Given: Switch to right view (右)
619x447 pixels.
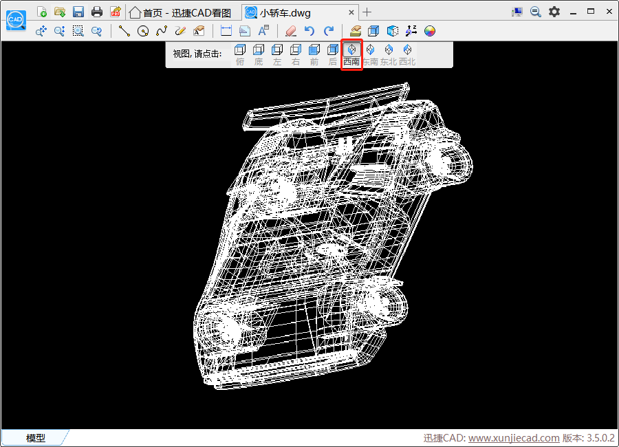Looking at the screenshot, I should (x=296, y=54).
